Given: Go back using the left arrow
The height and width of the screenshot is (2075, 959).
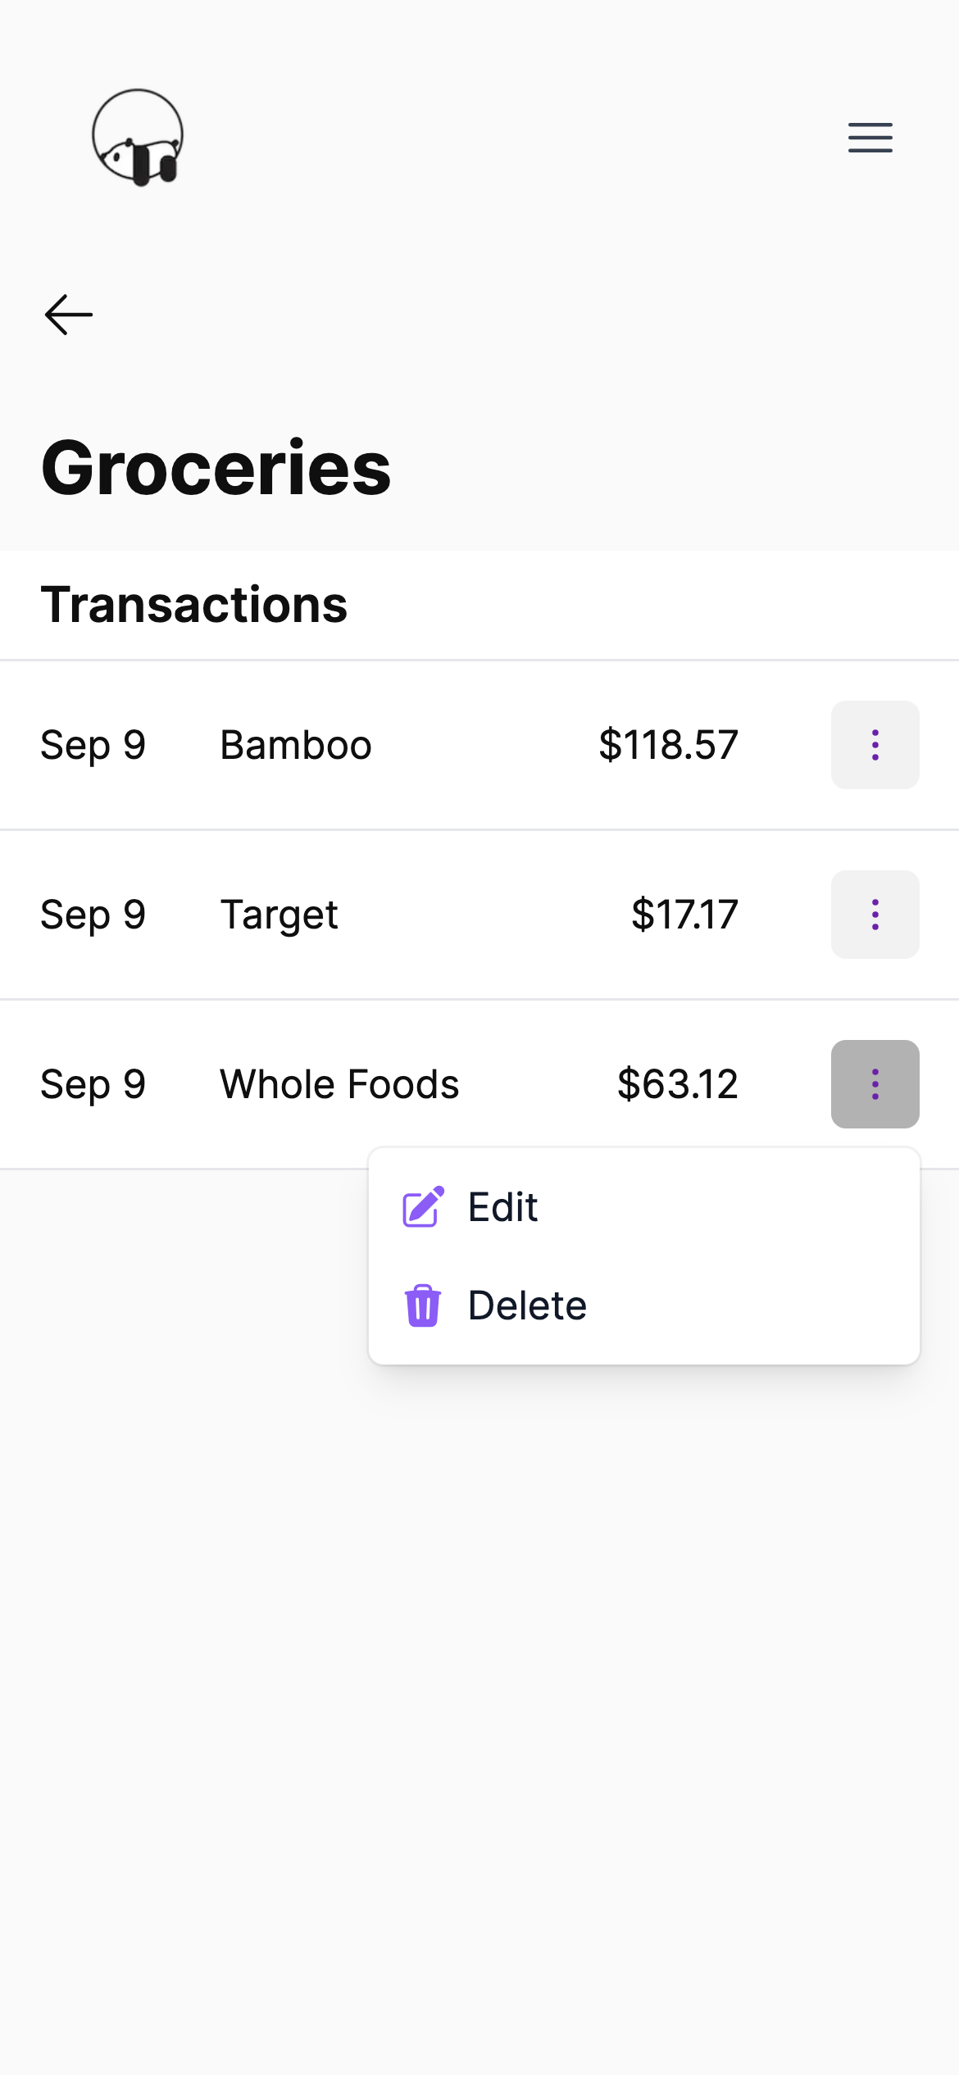Looking at the screenshot, I should point(69,315).
